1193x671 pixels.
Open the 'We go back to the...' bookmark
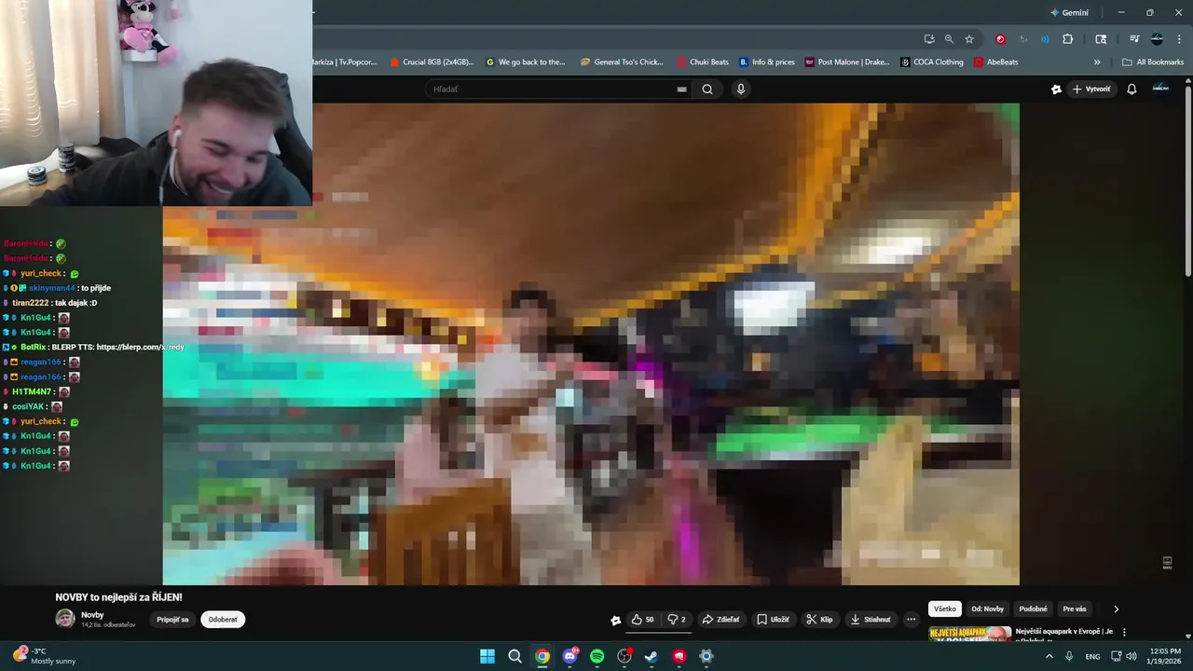[x=526, y=62]
